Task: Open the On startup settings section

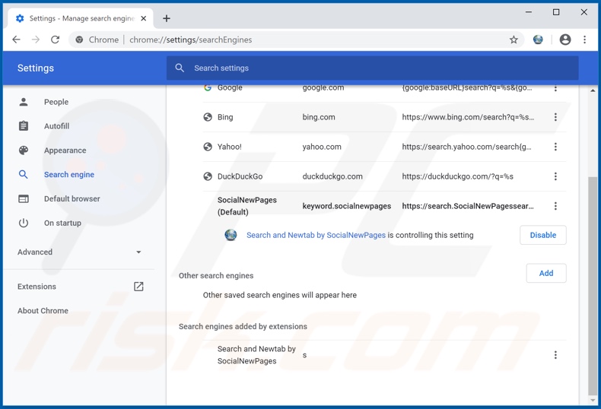Action: coord(62,223)
